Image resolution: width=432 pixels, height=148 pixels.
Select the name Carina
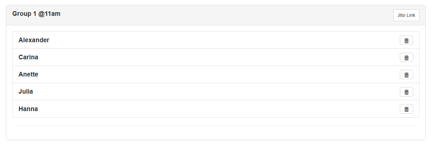point(28,57)
